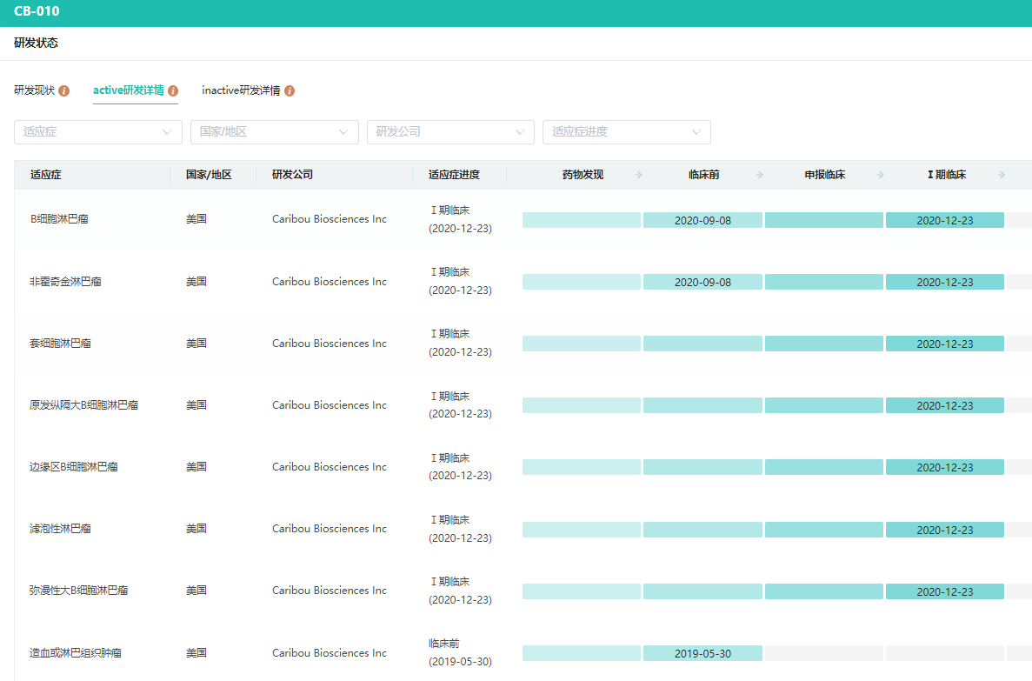
Task: Switch to the 研发现状 tab
Action: click(35, 90)
